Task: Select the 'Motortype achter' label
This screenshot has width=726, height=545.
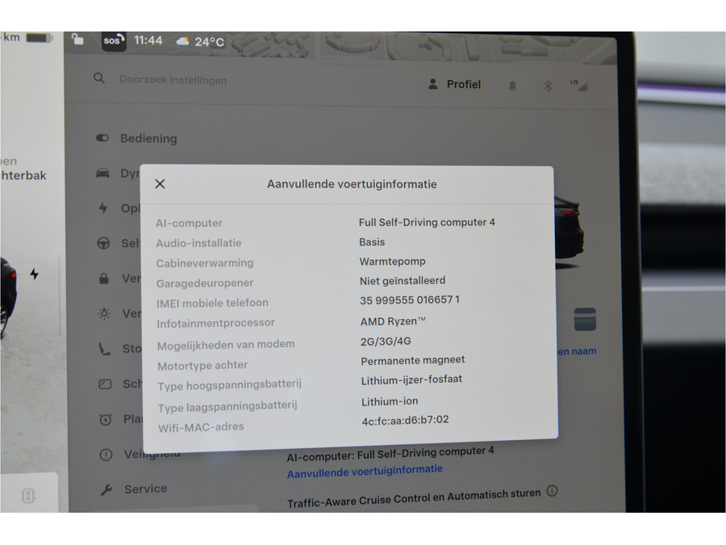Action: click(x=202, y=366)
